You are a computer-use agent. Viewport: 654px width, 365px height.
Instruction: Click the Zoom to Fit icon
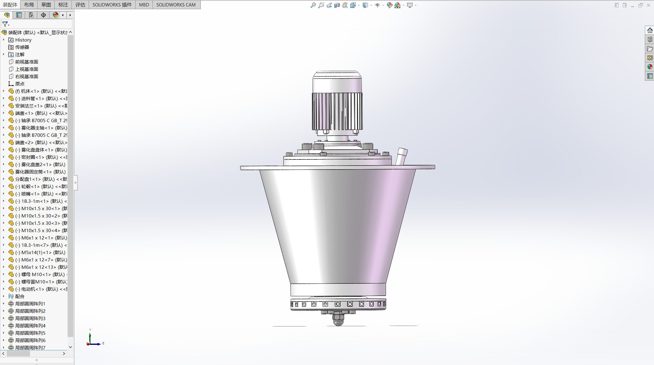coord(313,5)
